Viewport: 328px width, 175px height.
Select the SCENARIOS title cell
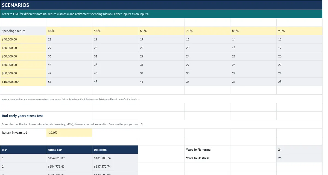(161, 5)
